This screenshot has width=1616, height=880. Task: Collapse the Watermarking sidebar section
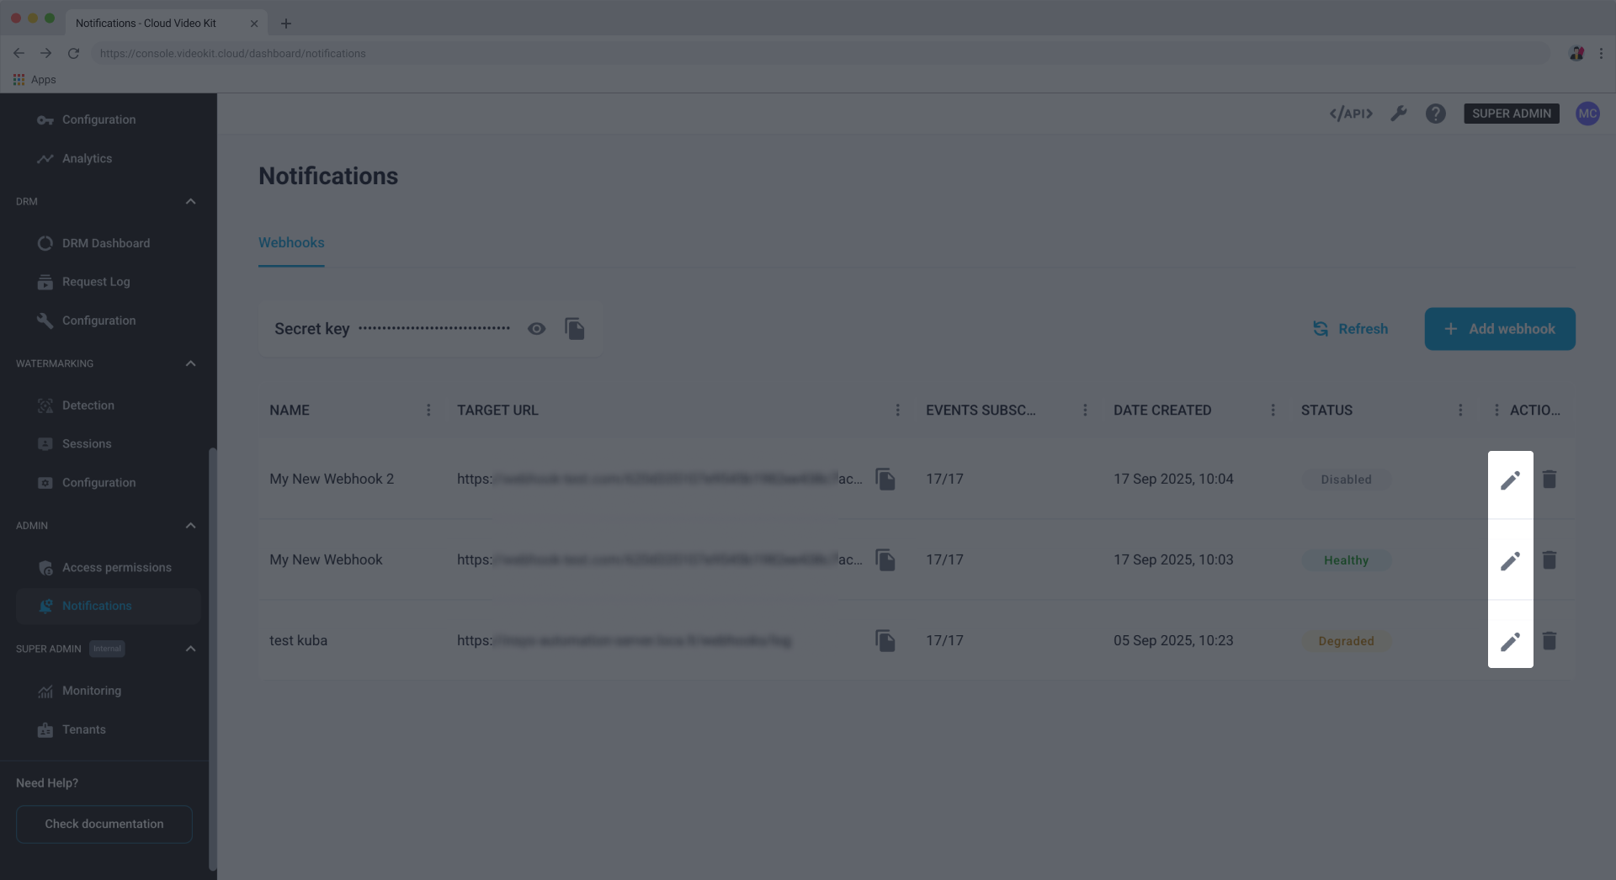point(190,363)
